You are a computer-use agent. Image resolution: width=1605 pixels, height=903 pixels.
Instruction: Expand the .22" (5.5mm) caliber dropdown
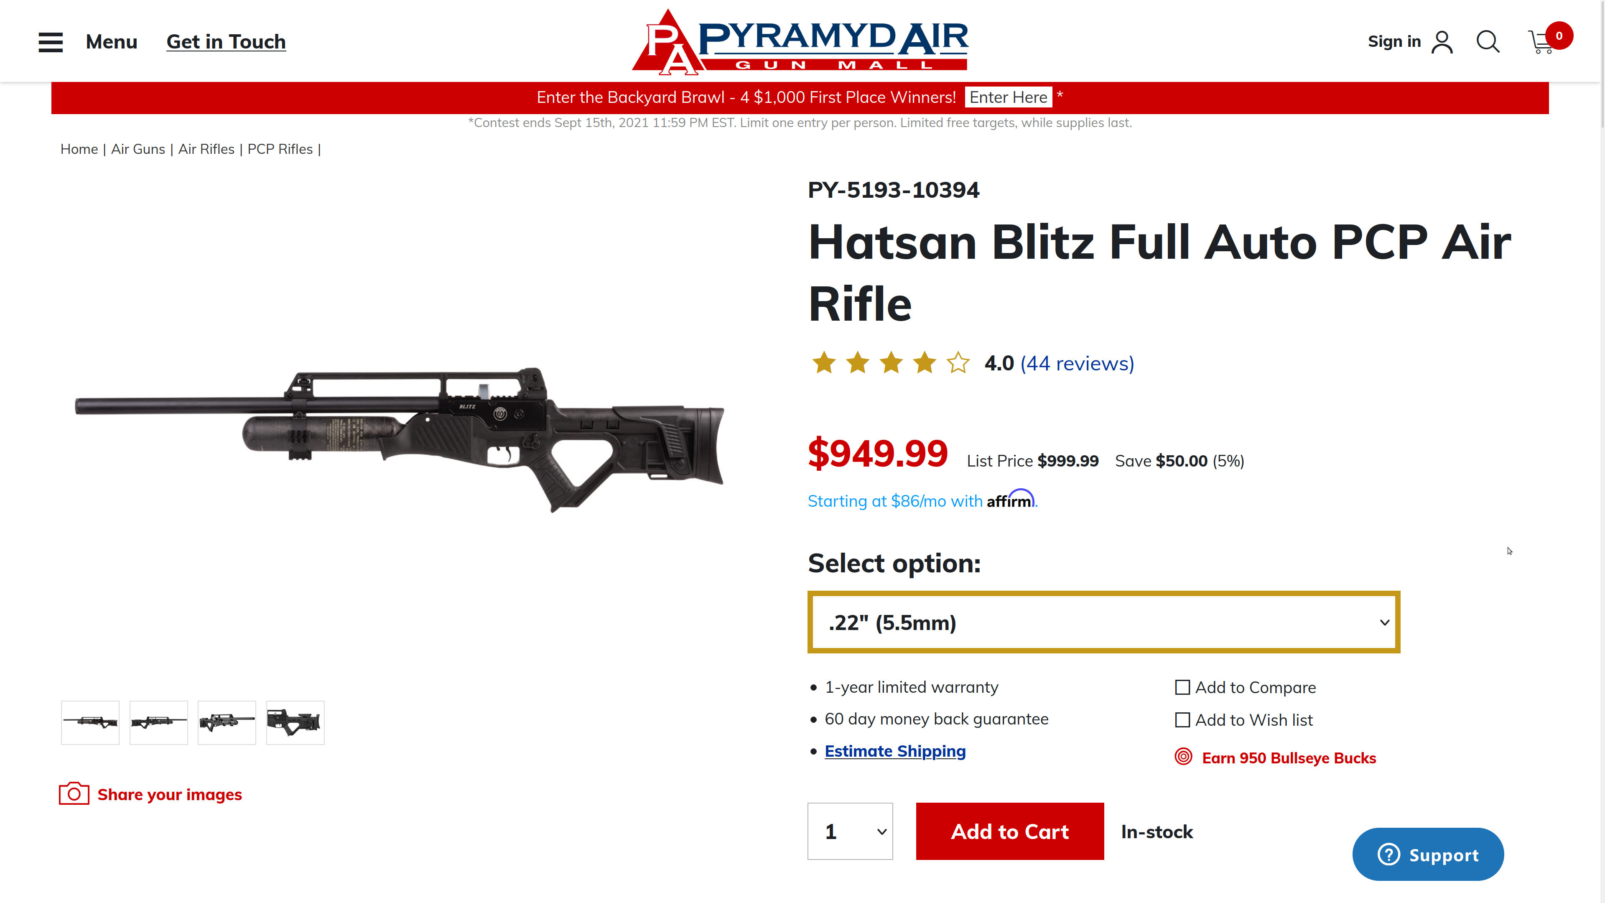pos(1103,622)
